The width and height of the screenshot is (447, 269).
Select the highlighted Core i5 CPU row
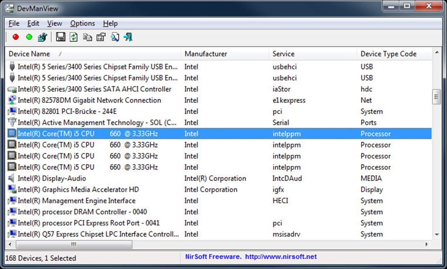(218, 134)
